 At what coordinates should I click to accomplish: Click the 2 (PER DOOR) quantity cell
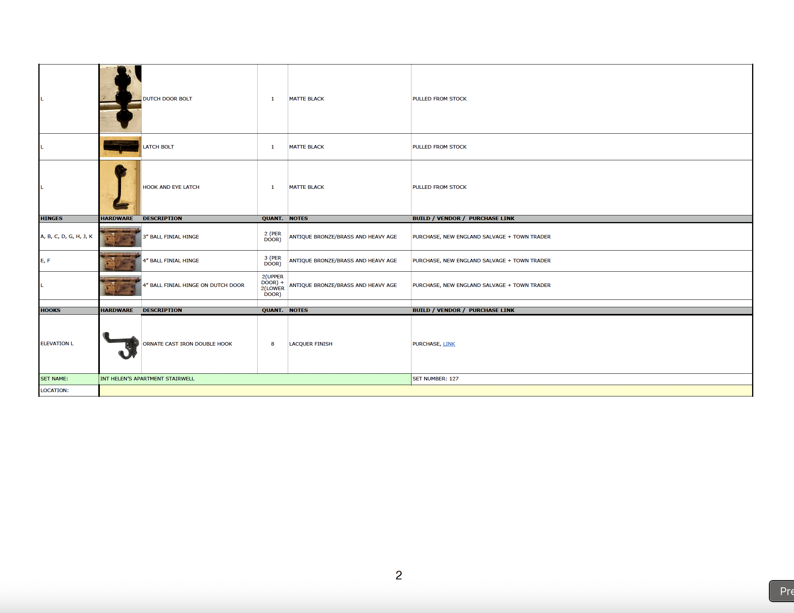coord(272,237)
